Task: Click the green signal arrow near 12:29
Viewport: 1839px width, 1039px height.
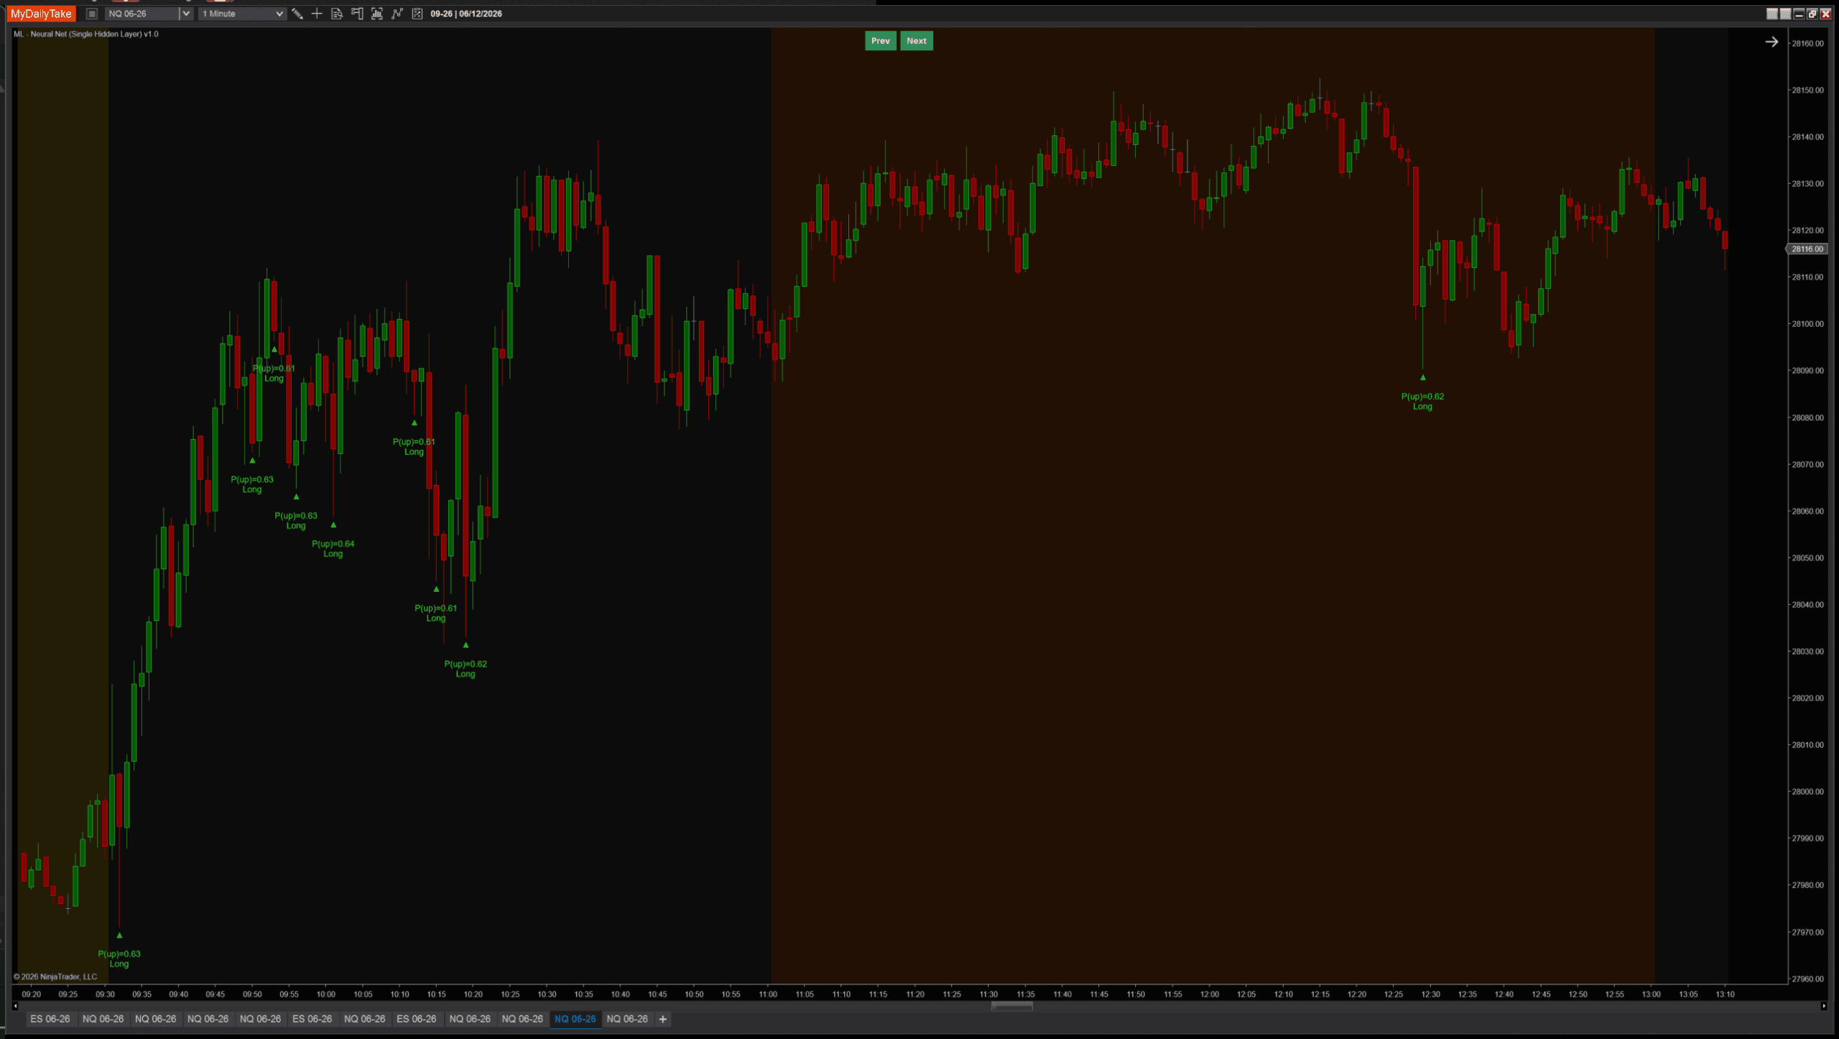Action: [1422, 377]
